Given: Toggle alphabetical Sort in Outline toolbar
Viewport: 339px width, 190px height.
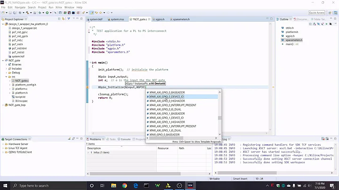Looking at the screenshot, I should [315, 24].
